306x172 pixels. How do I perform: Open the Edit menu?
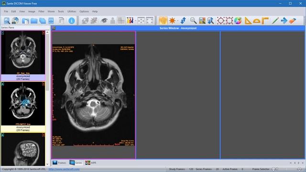pyautogui.click(x=13, y=11)
